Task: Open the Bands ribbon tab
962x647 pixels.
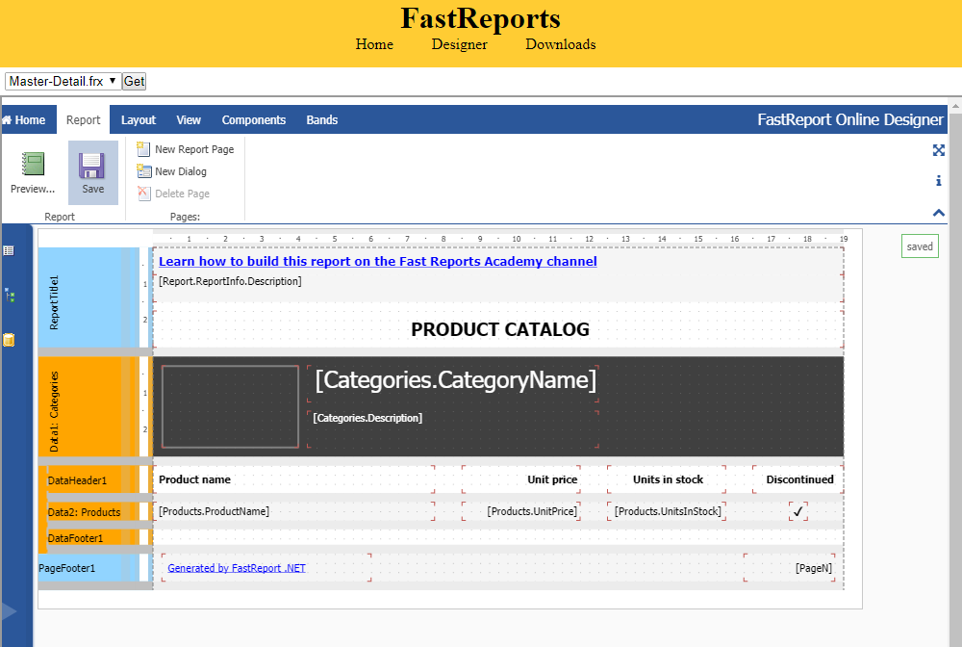Action: 322,119
